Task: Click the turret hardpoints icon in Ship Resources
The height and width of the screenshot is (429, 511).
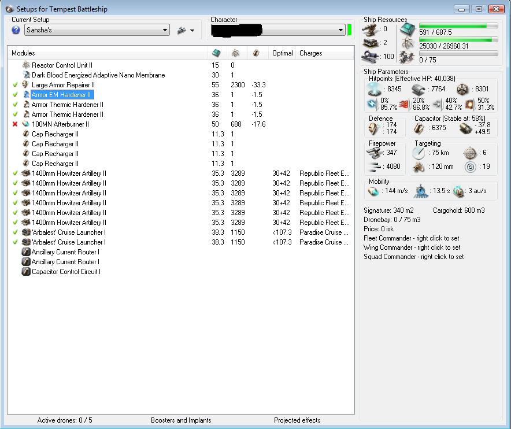Action: tap(370, 30)
